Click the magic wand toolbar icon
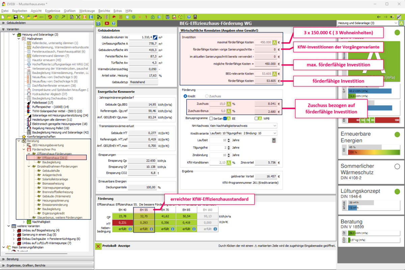Viewport: 405px width, 270px height. (63, 17)
